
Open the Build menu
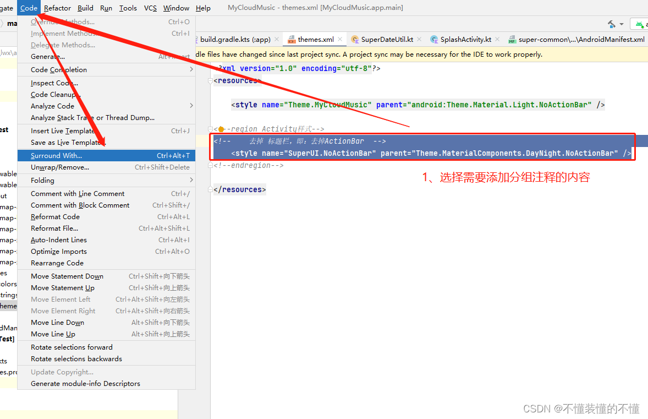(86, 8)
